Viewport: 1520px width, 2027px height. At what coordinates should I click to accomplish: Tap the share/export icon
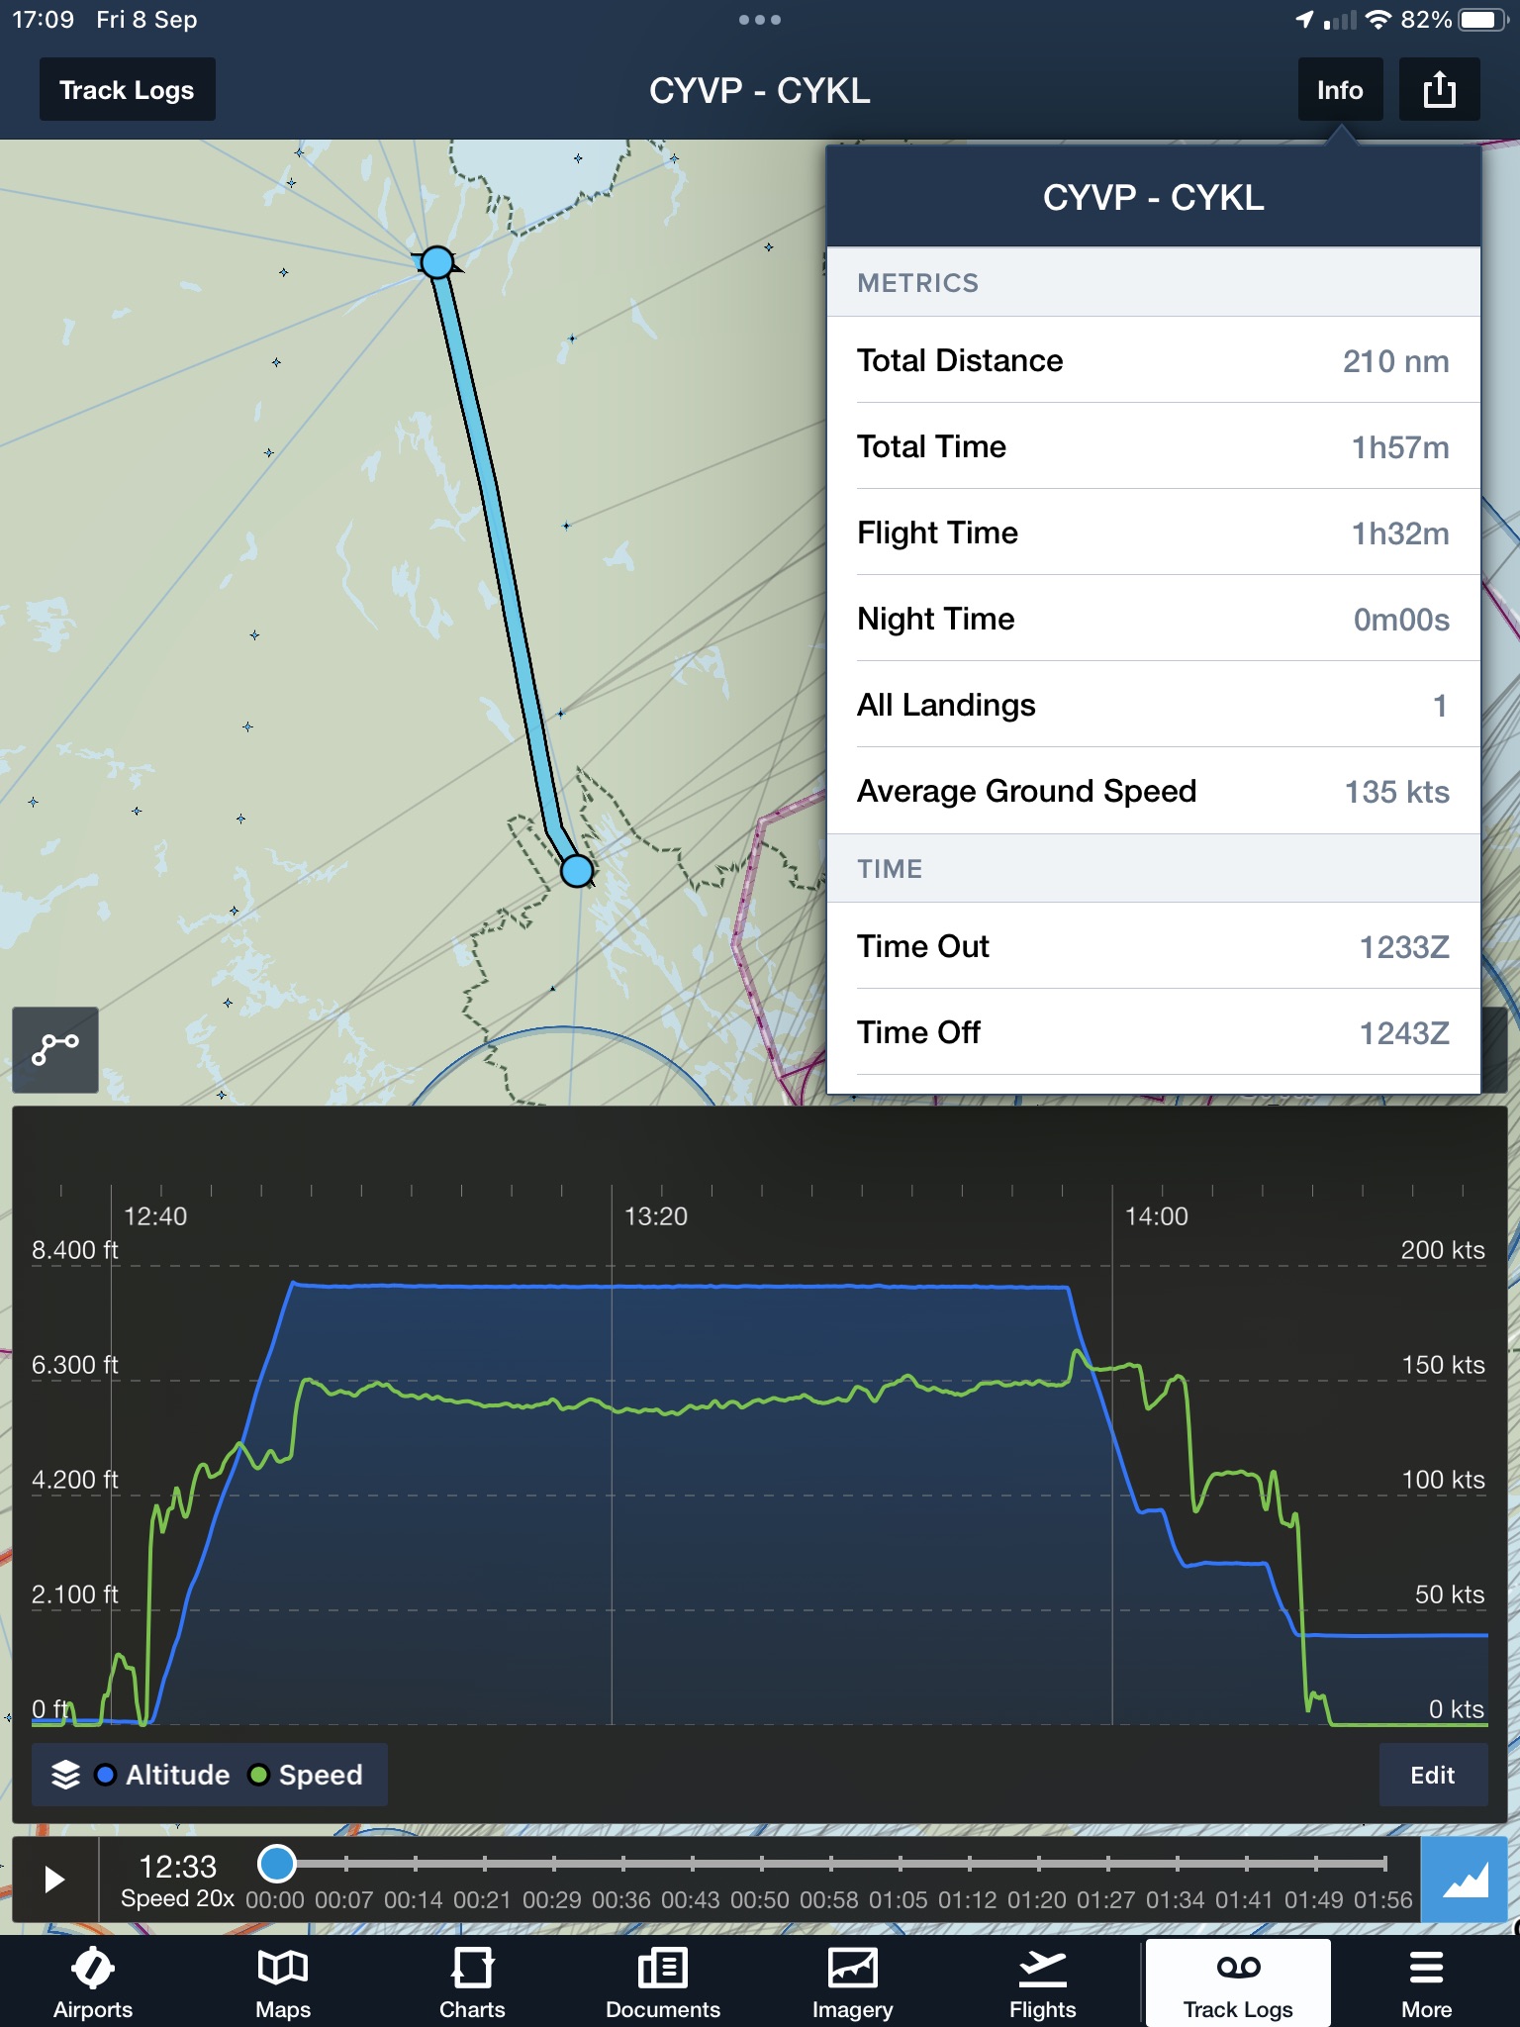[1439, 90]
